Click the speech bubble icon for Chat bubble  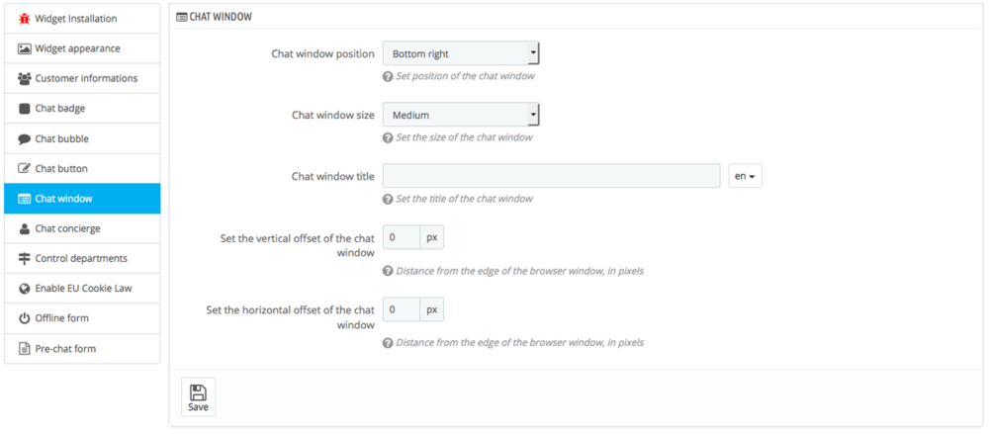pos(25,139)
